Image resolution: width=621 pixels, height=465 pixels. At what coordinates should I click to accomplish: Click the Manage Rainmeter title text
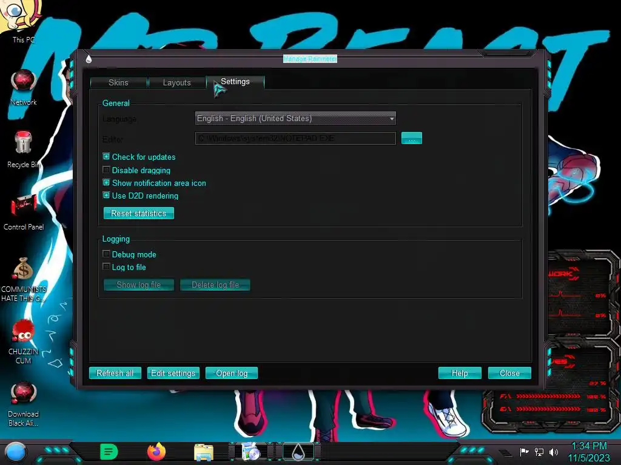310,59
